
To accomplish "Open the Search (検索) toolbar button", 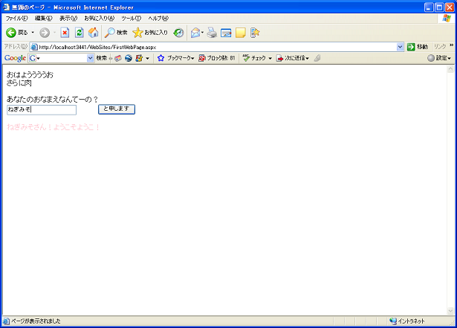I will [x=116, y=33].
